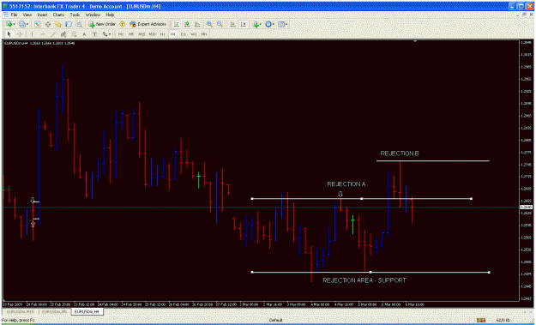Screen dimensions: 536x325
Task: Switch to candlestick chart display
Action: (187, 24)
